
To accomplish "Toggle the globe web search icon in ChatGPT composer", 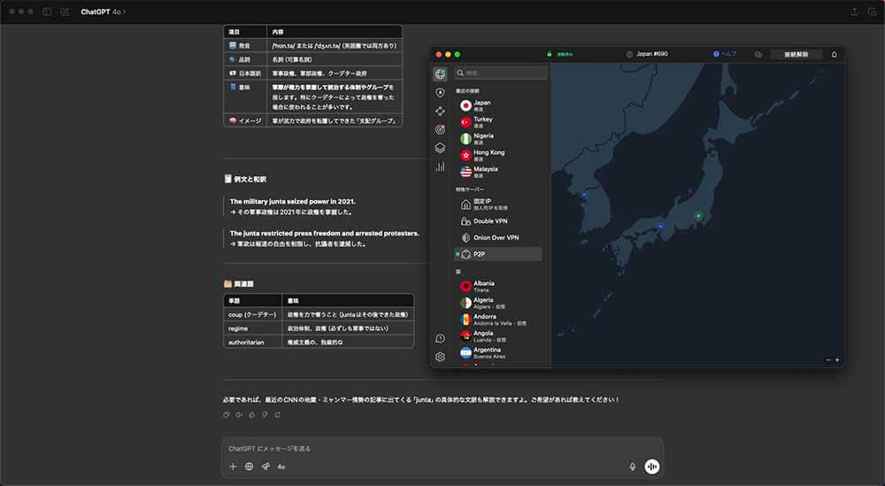I will 249,467.
